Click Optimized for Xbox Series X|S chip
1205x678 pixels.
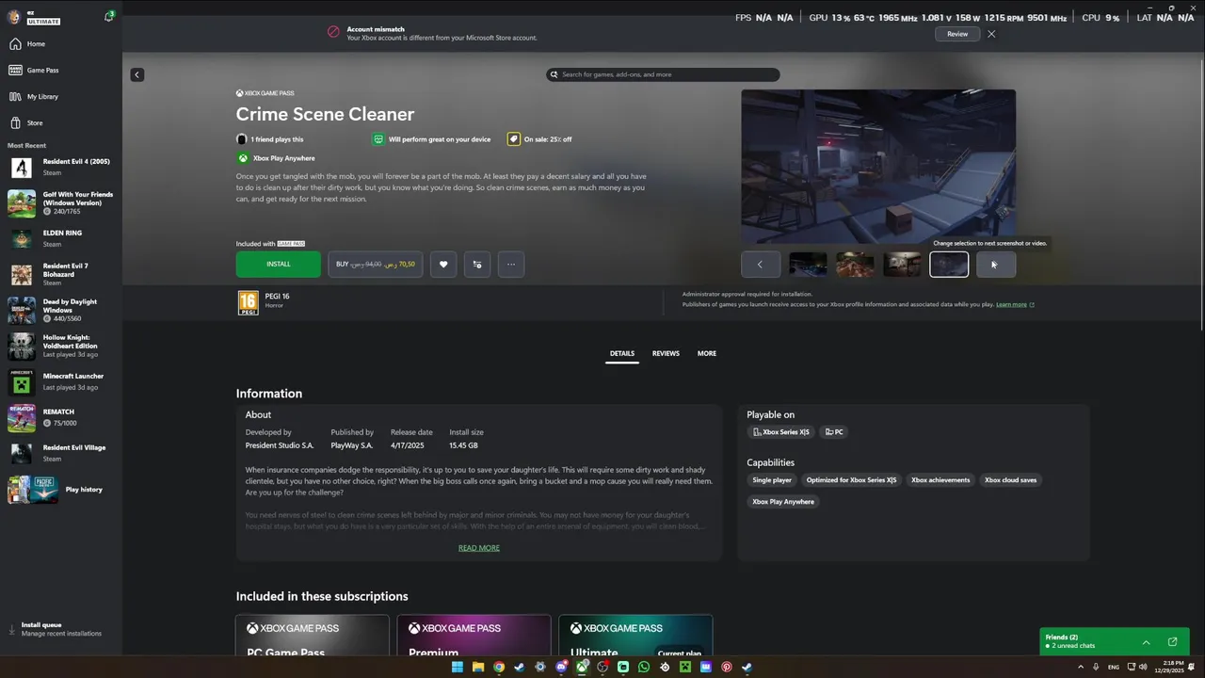[851, 480]
